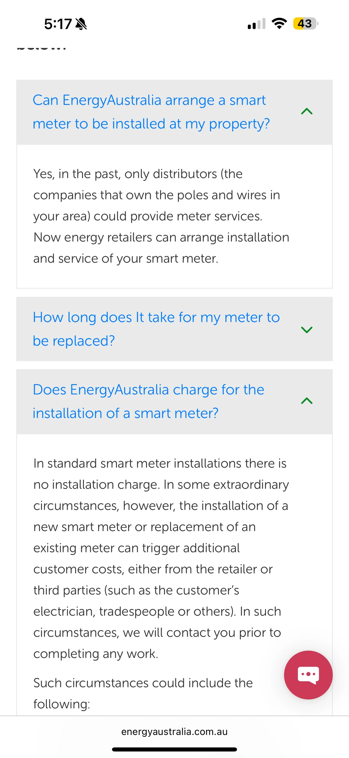349x758 pixels.
Task: Tap the 'Such circumstances could include' text
Action: coord(143,694)
